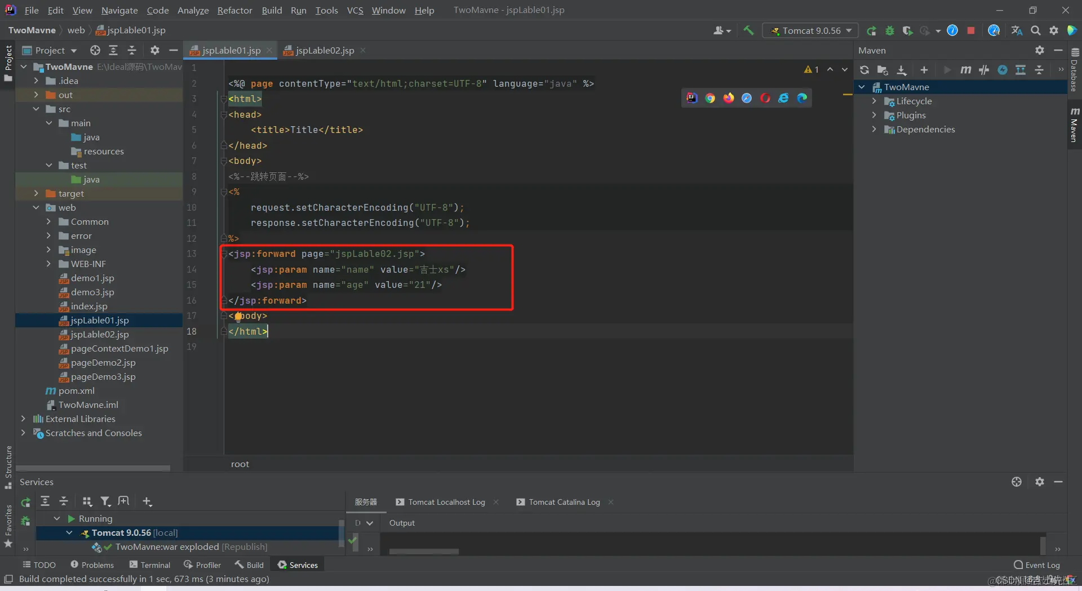Open the Navigate menu

[x=119, y=10]
